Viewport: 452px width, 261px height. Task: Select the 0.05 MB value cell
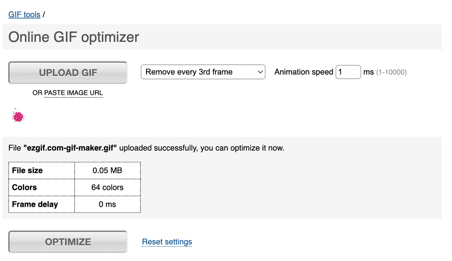(107, 170)
